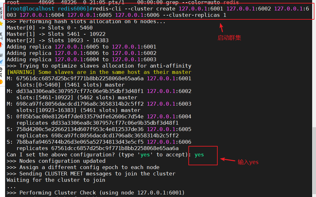Click node ID '698ca97f...' on the M: line

click(80, 104)
